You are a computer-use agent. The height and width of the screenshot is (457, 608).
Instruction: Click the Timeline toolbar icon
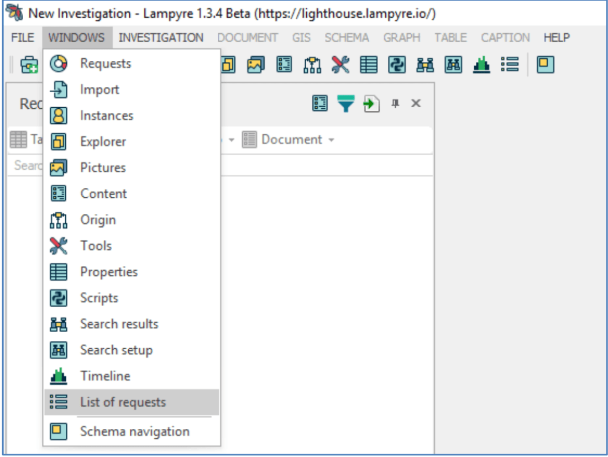(x=481, y=65)
